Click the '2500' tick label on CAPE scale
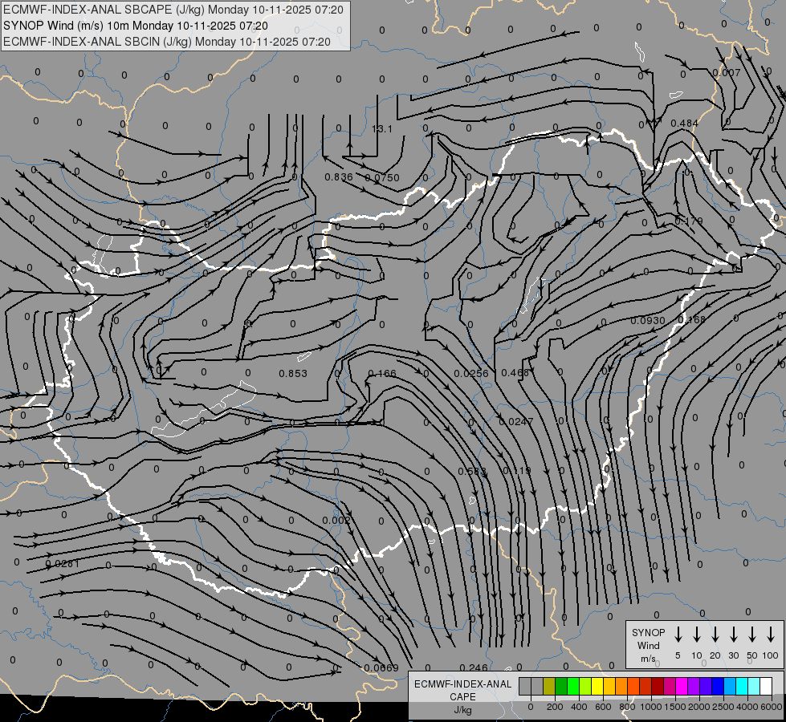 click(x=723, y=707)
